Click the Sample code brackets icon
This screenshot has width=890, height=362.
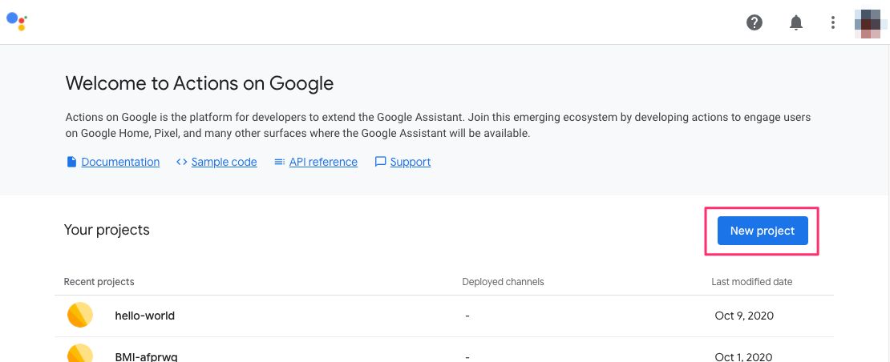coord(182,162)
